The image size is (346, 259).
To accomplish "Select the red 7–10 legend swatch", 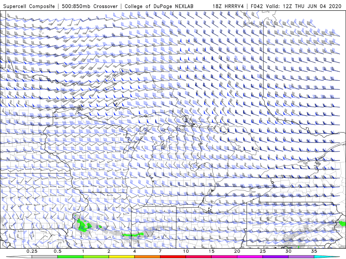I will (173, 257).
